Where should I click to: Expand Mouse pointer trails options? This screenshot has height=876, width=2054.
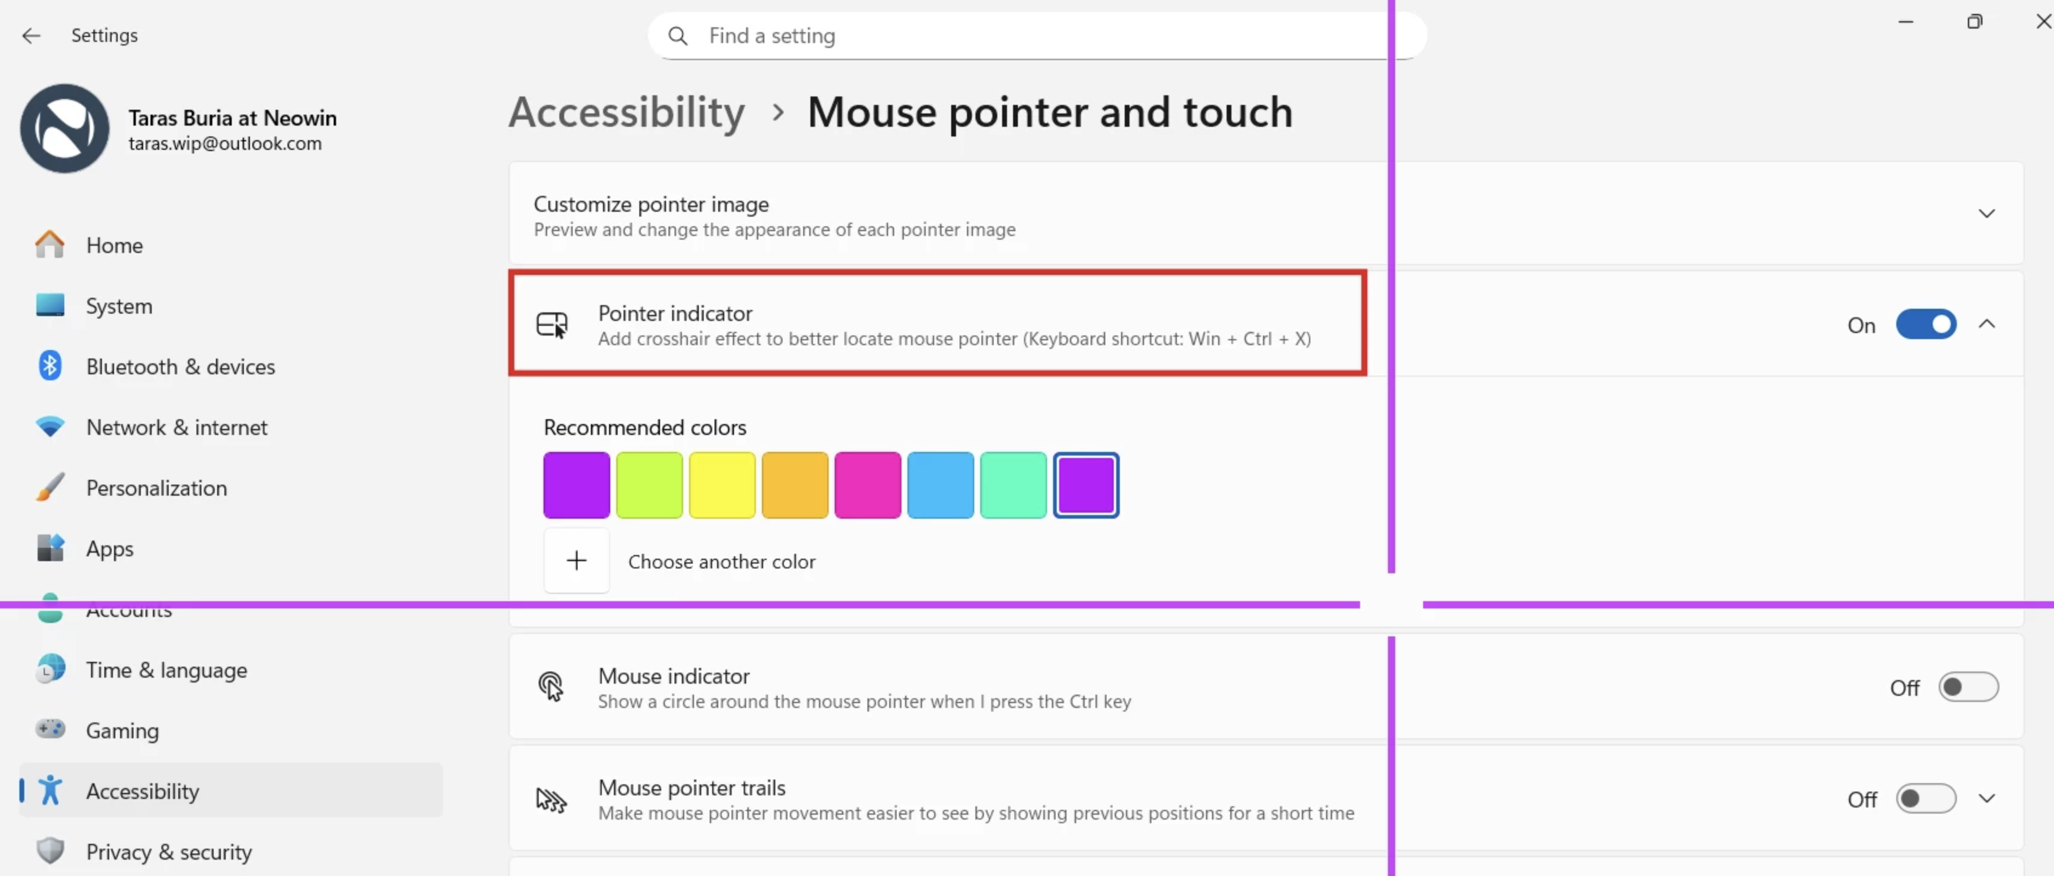[1986, 799]
